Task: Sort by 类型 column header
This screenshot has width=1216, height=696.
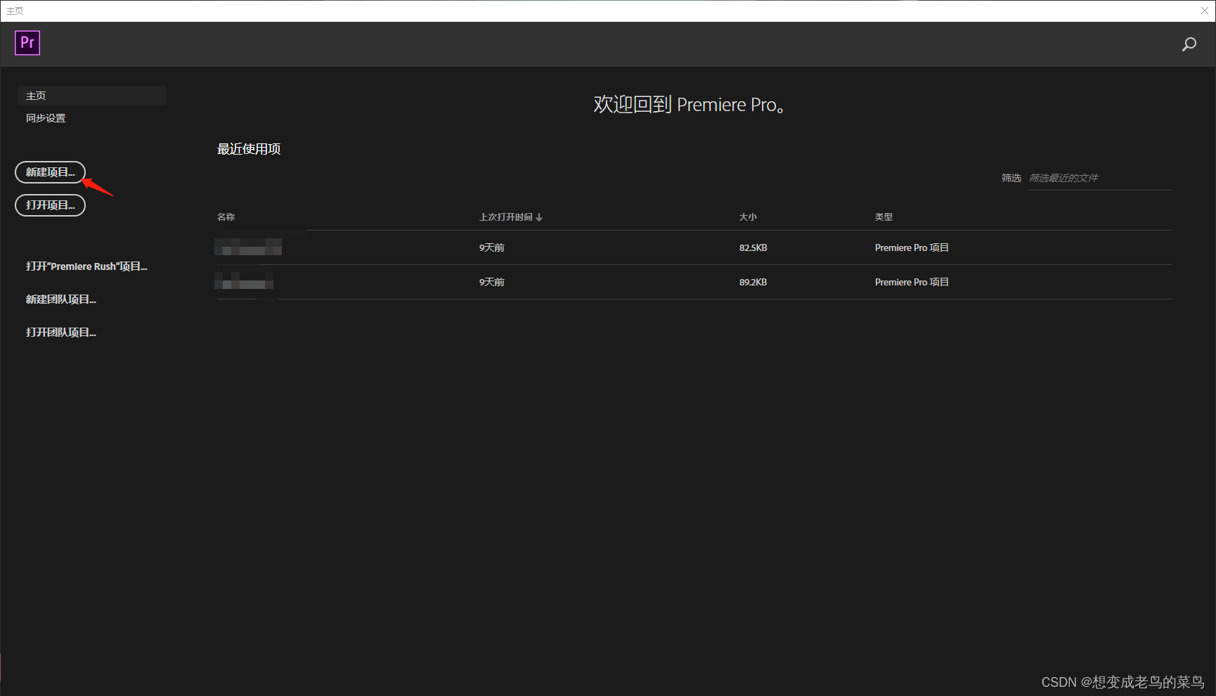Action: click(884, 217)
